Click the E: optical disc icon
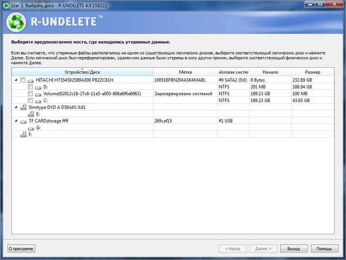Screen dimensions: 346x260 click(31, 114)
